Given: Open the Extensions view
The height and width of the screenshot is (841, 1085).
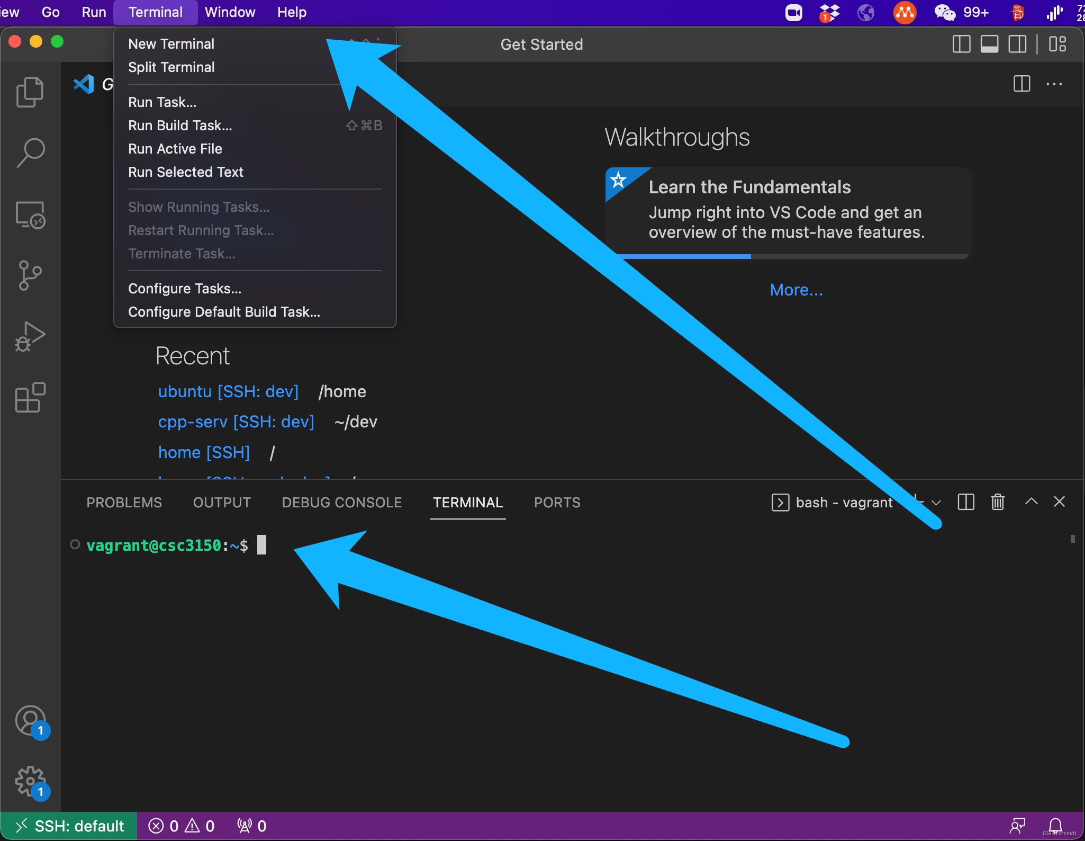Looking at the screenshot, I should (30, 397).
